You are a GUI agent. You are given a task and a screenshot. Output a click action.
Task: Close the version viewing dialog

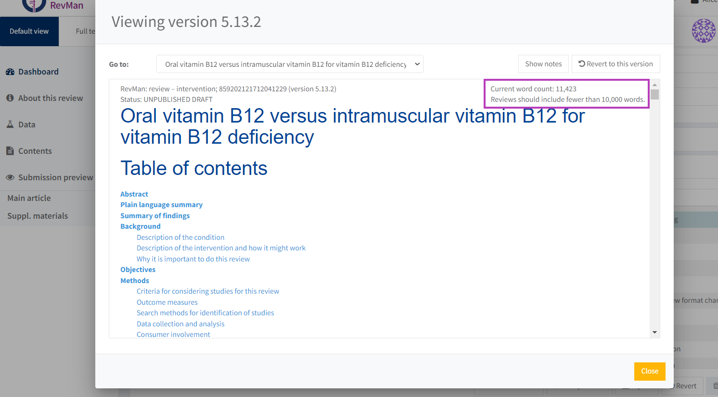pos(649,371)
